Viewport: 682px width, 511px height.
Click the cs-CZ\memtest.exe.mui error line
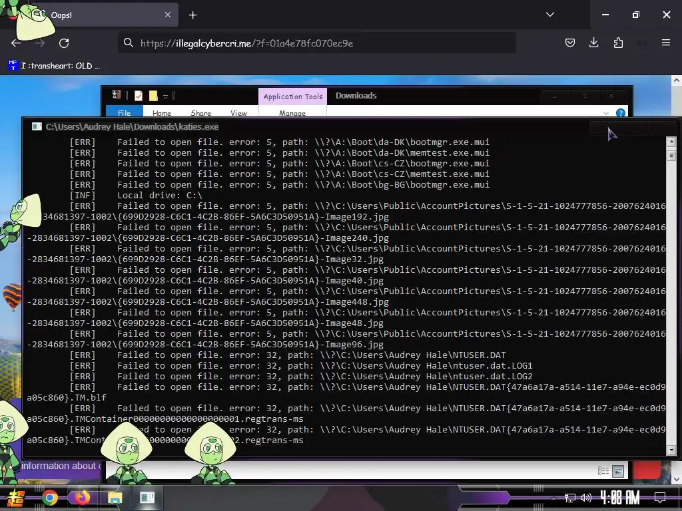(279, 174)
